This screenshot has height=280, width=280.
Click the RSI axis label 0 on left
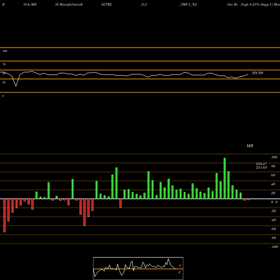pyautogui.click(x=3, y=96)
